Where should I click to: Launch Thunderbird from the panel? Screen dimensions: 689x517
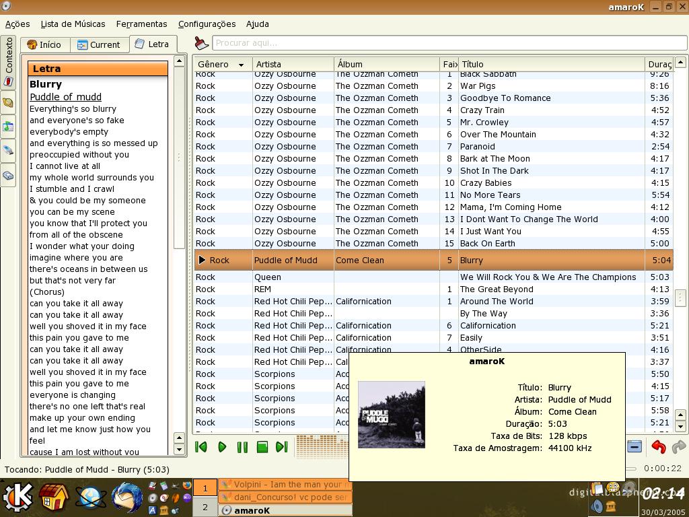click(127, 497)
